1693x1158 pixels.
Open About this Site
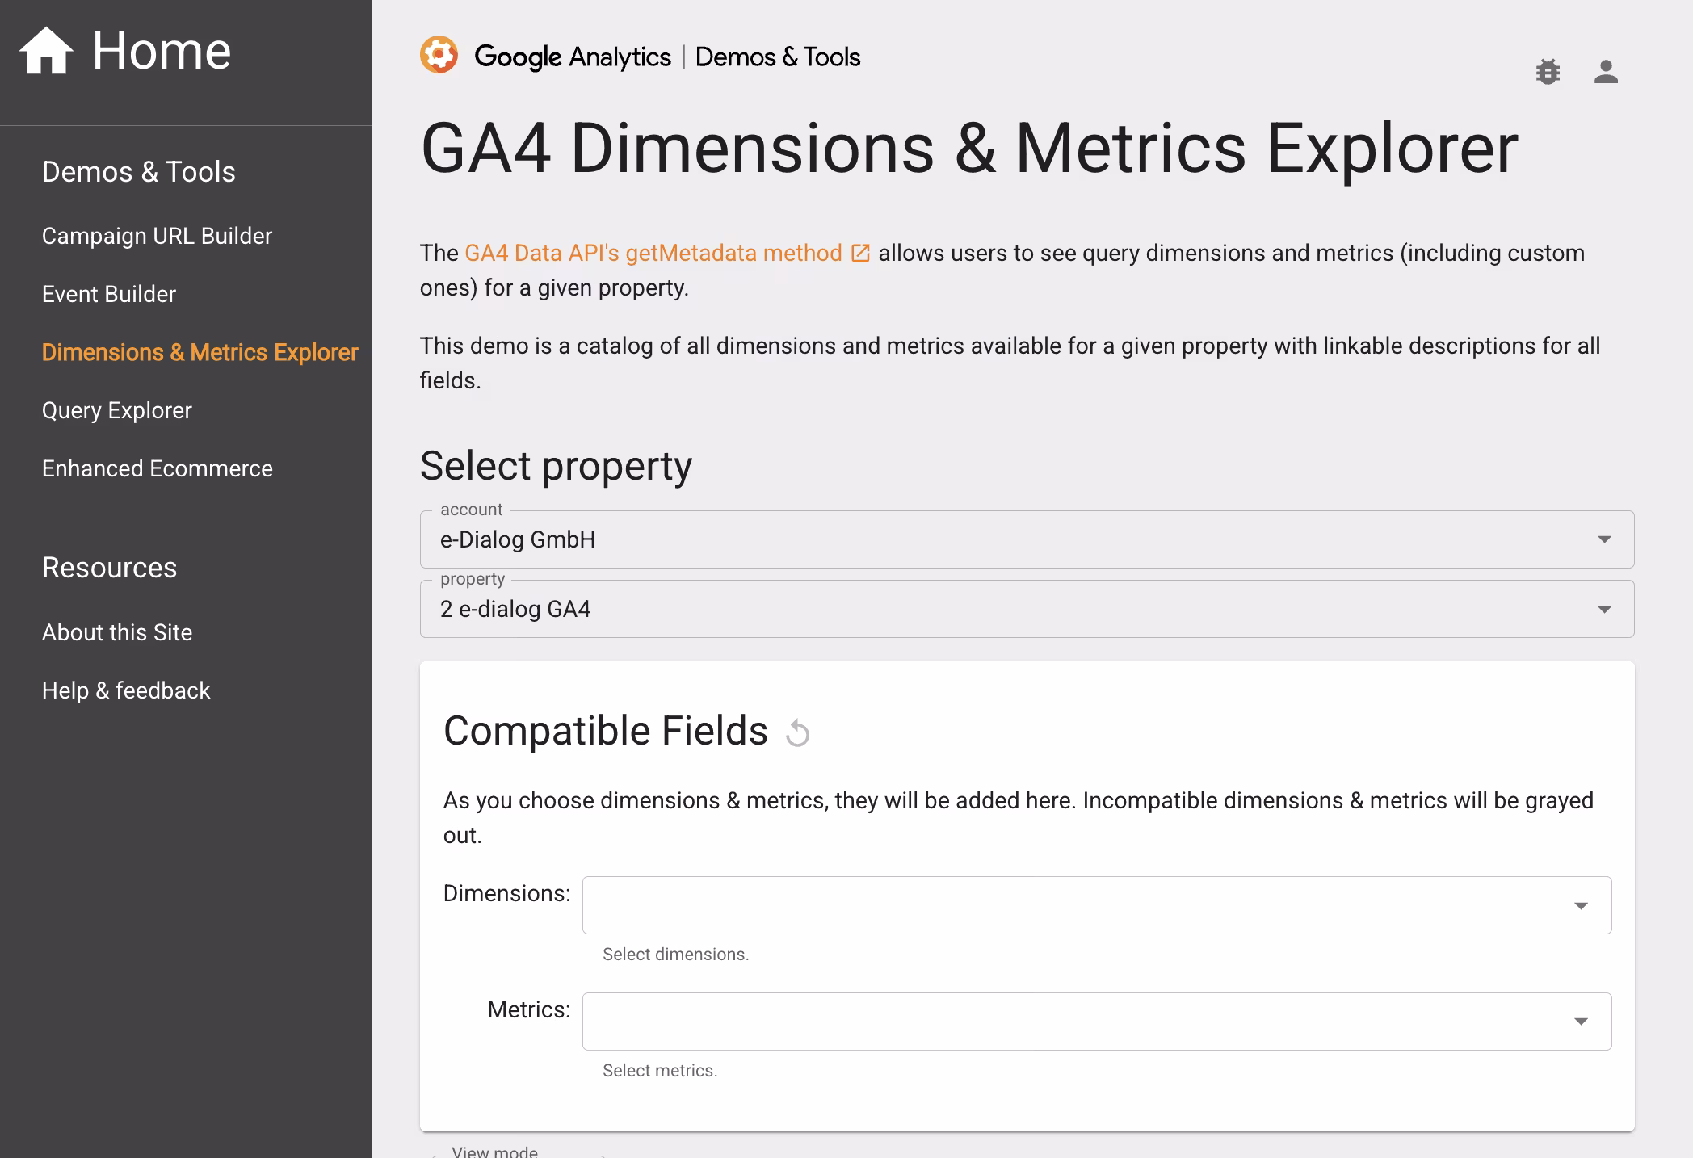point(117,632)
